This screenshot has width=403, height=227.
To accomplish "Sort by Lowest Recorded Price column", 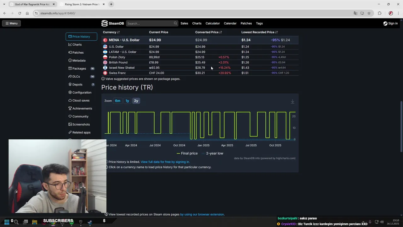I will pyautogui.click(x=259, y=32).
